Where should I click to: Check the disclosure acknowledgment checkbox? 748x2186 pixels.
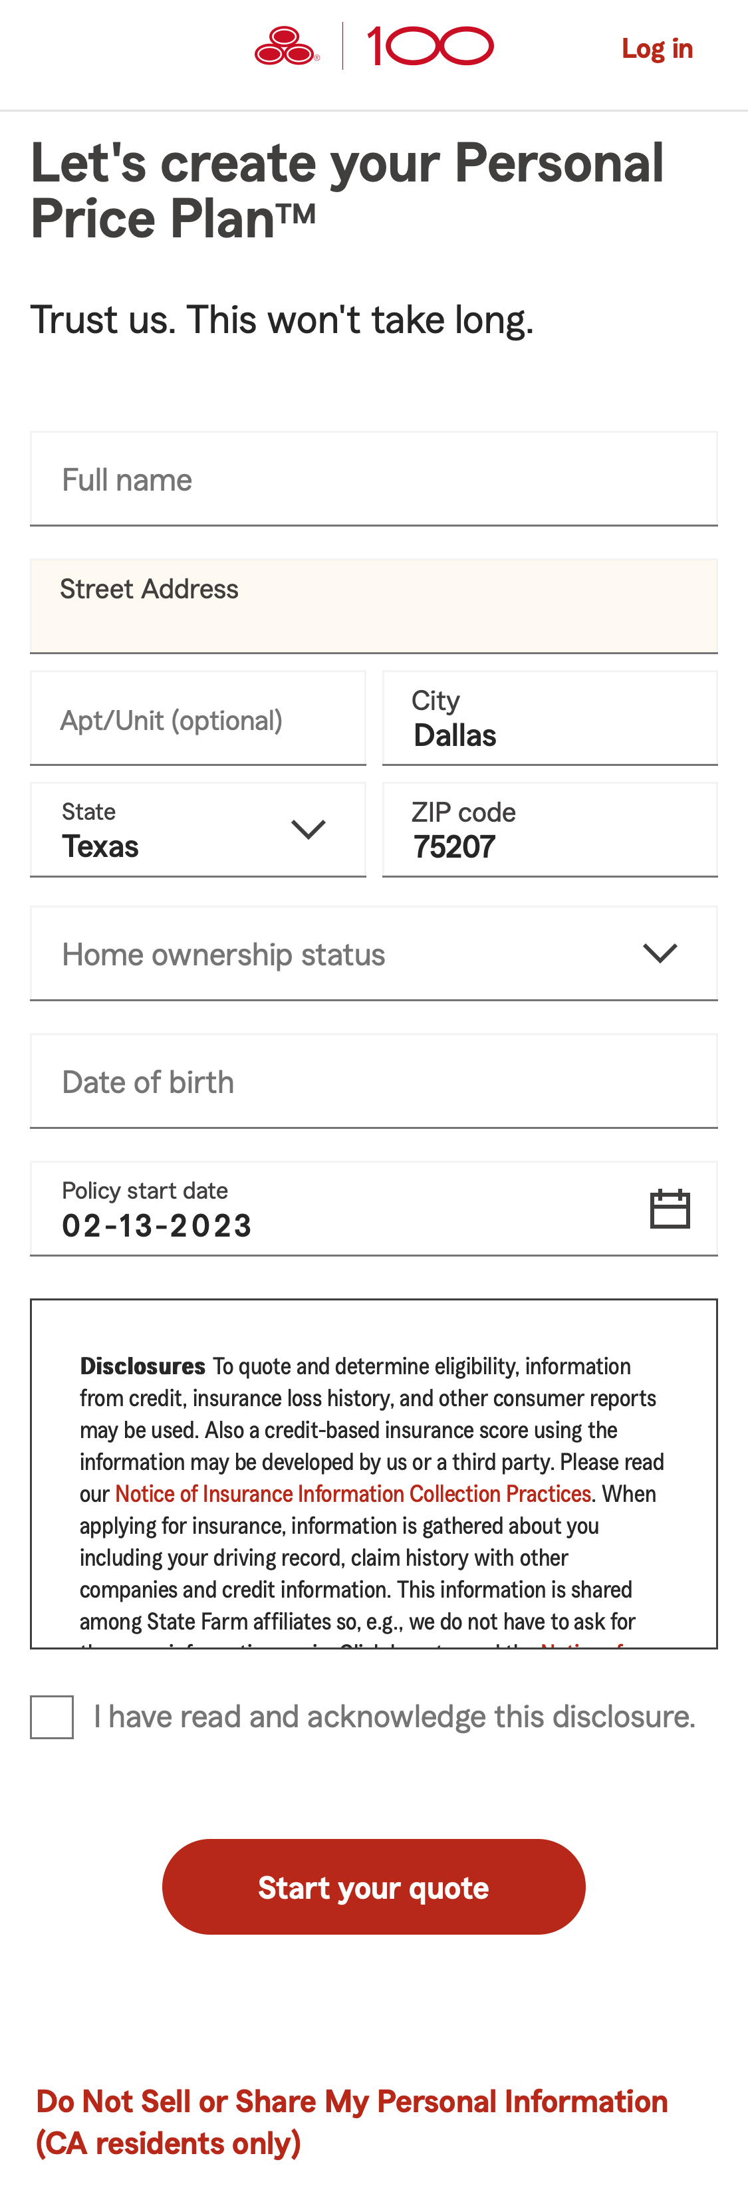click(52, 1717)
